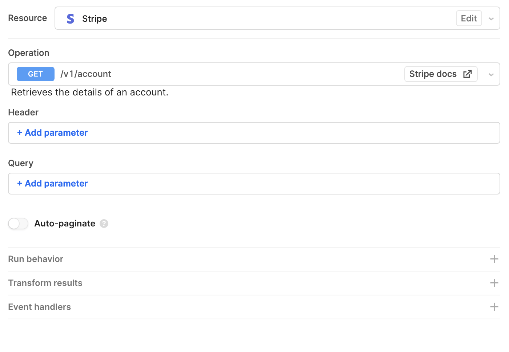This screenshot has width=509, height=352.
Task: Open the Operation dropdown chevron
Action: (491, 74)
